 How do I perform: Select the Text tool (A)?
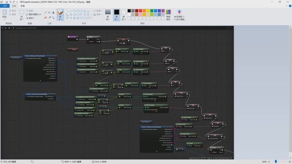[53, 13]
